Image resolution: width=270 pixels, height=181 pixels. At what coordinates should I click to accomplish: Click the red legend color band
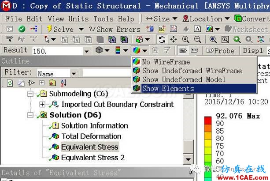(x=208, y=121)
